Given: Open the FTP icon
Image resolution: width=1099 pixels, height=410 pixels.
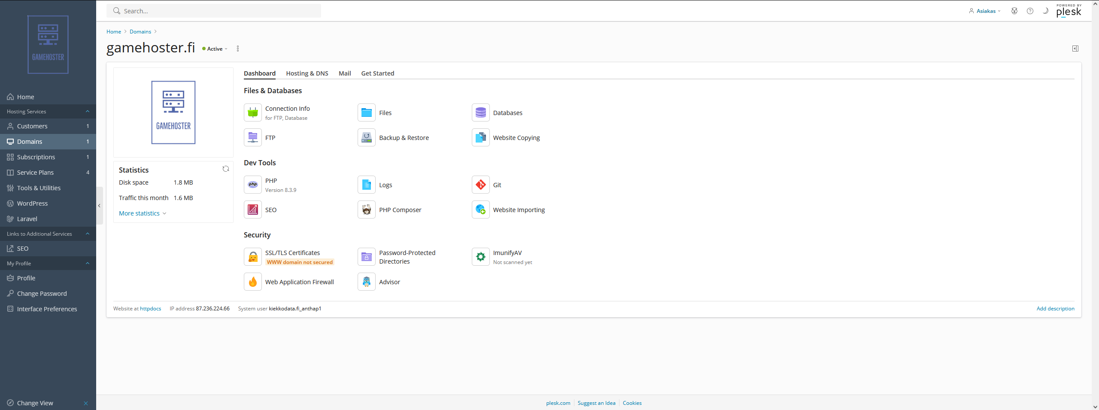Looking at the screenshot, I should (x=253, y=137).
